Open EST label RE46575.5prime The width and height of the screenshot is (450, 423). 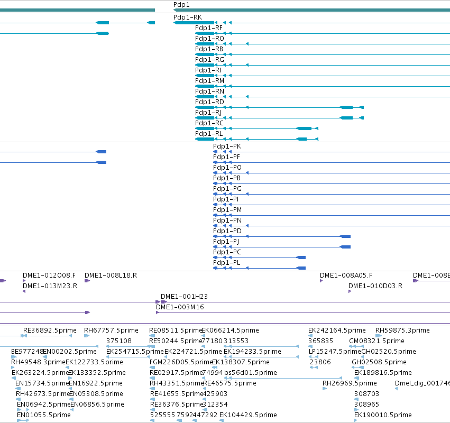(229, 383)
